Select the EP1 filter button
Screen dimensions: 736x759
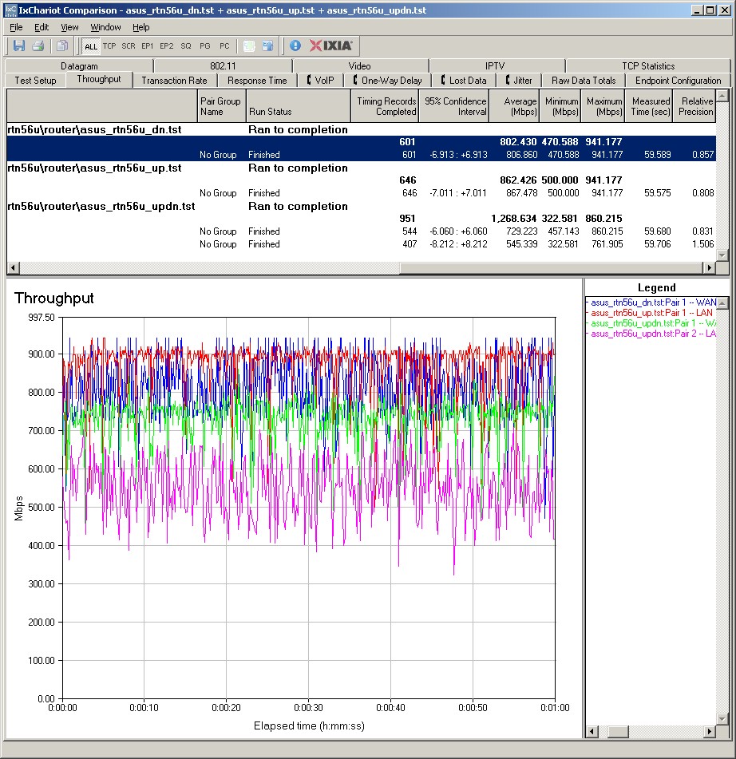[147, 46]
